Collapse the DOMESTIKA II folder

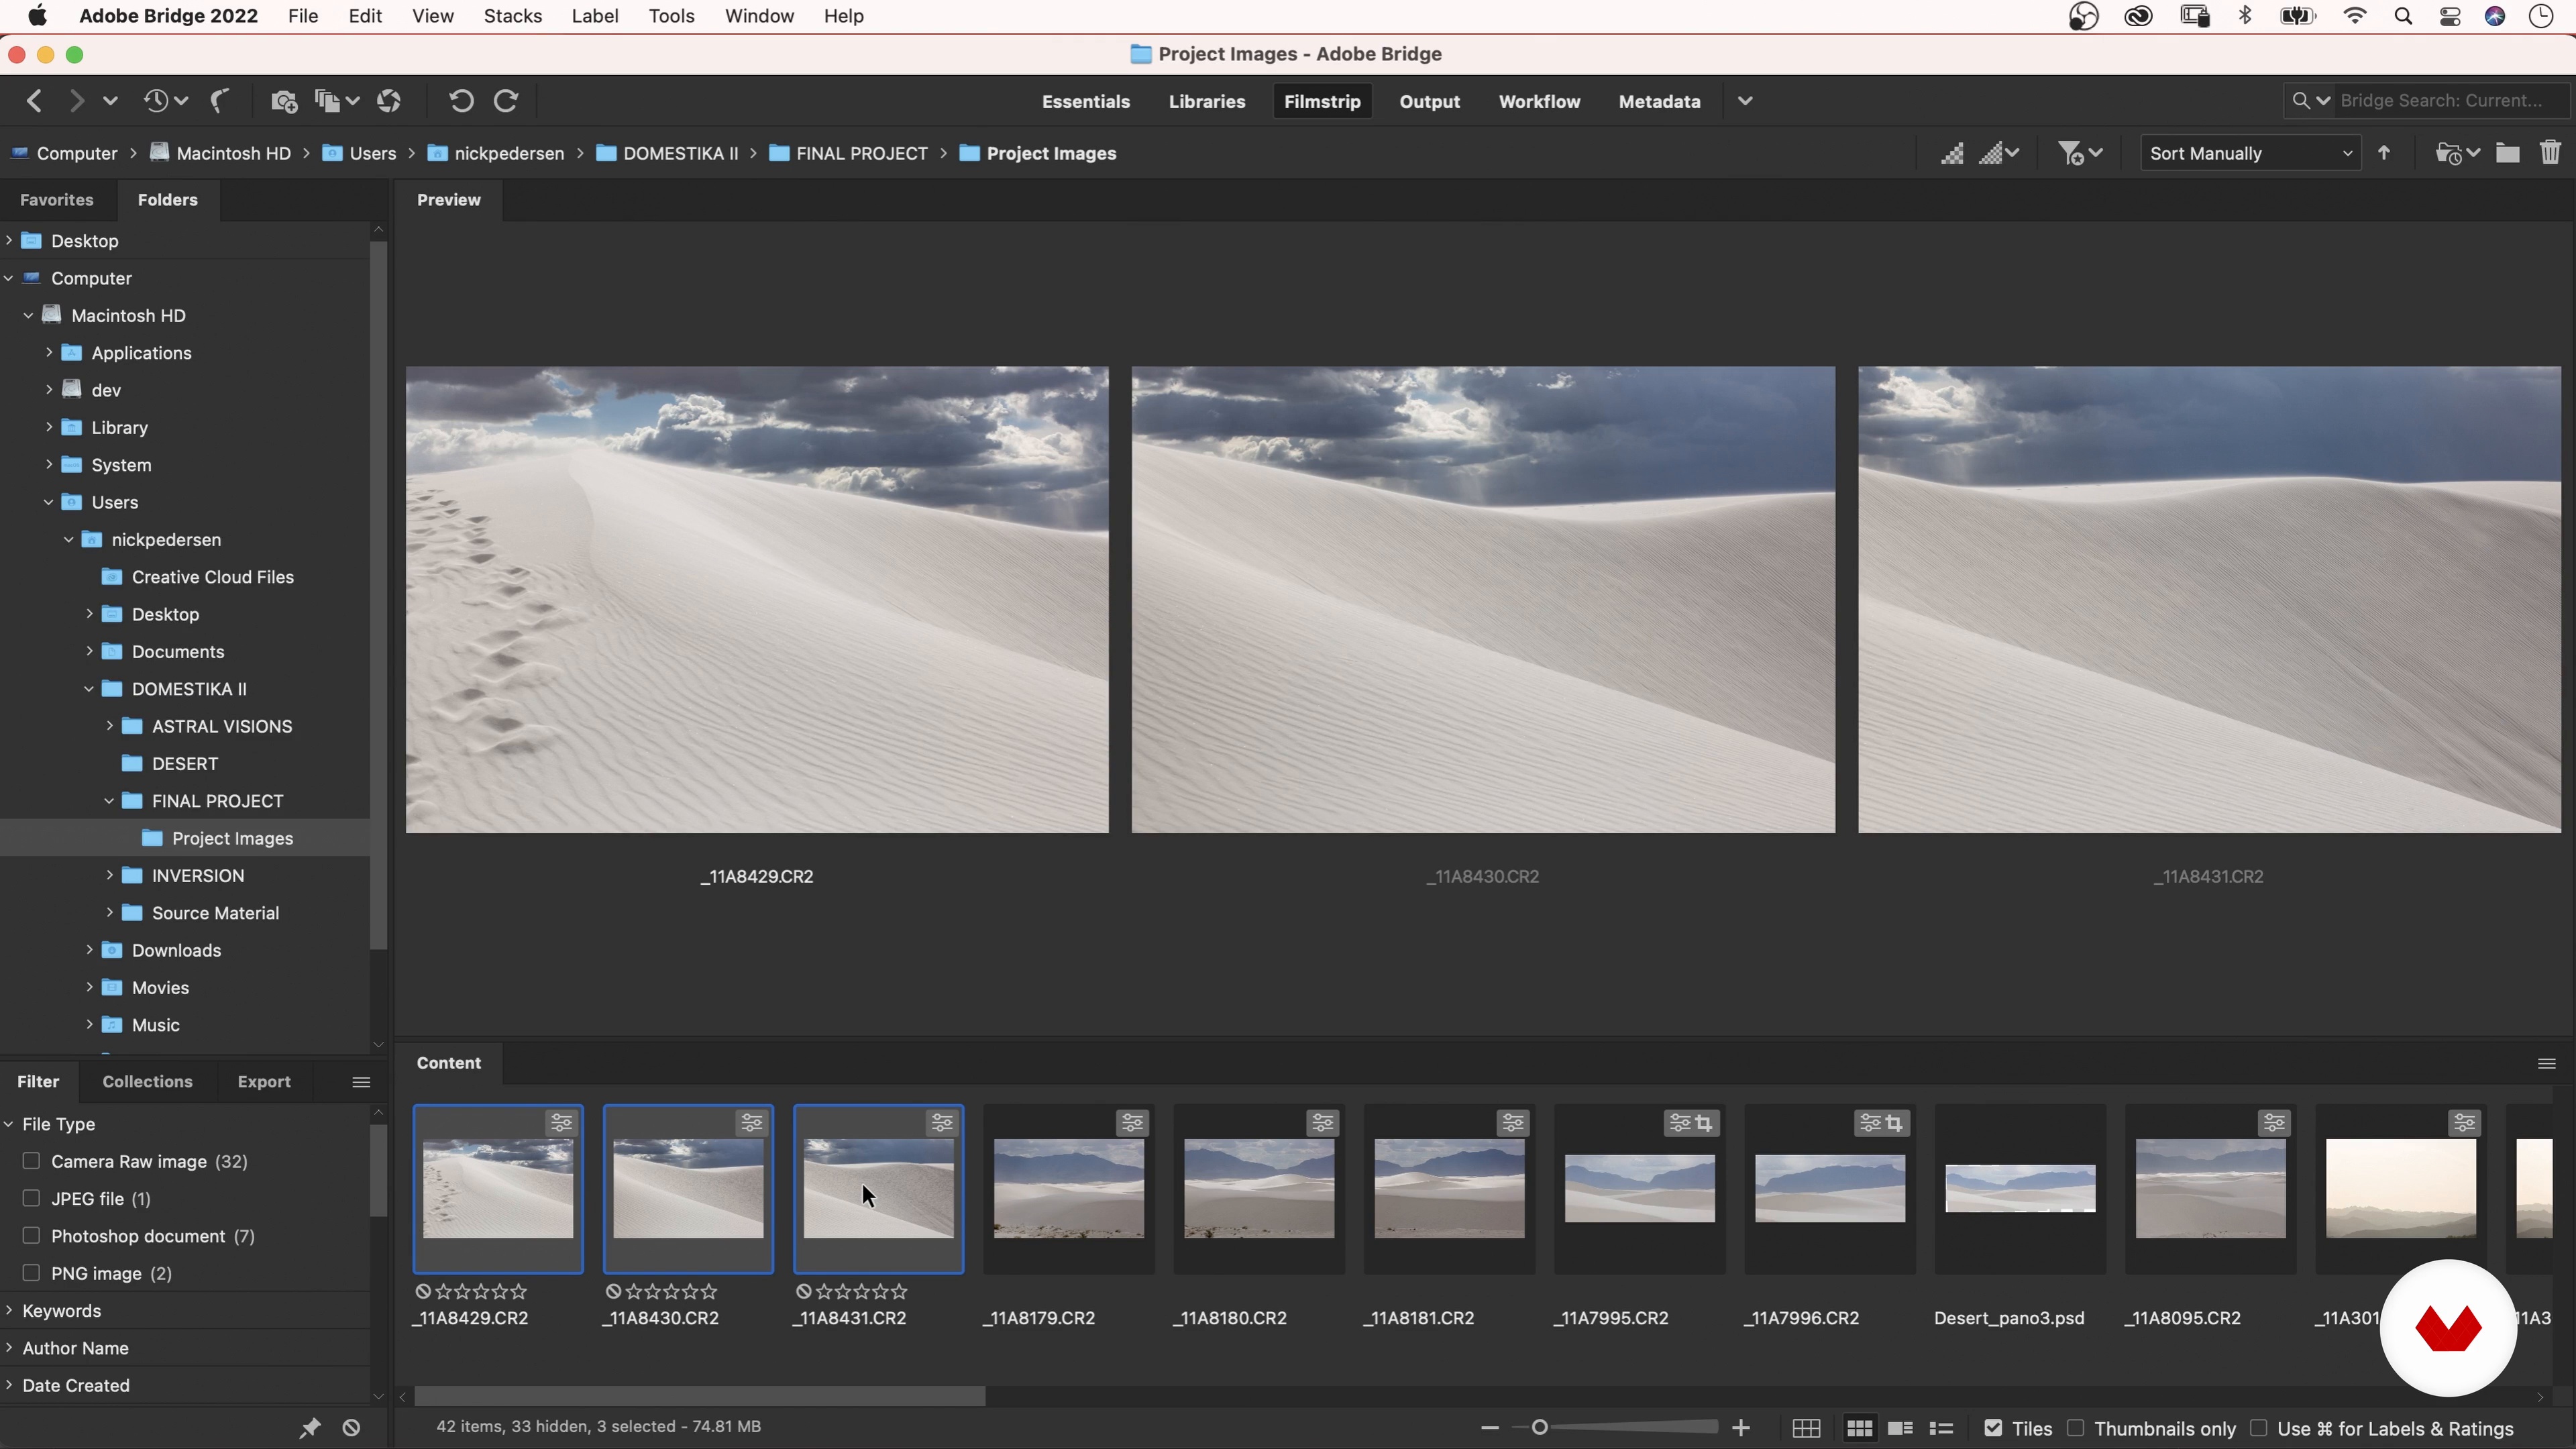[89, 689]
